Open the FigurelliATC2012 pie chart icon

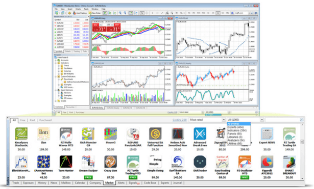coord(267,161)
